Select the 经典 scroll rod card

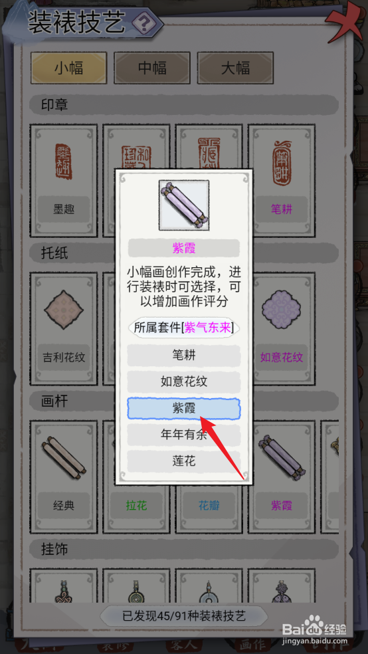[x=64, y=477]
